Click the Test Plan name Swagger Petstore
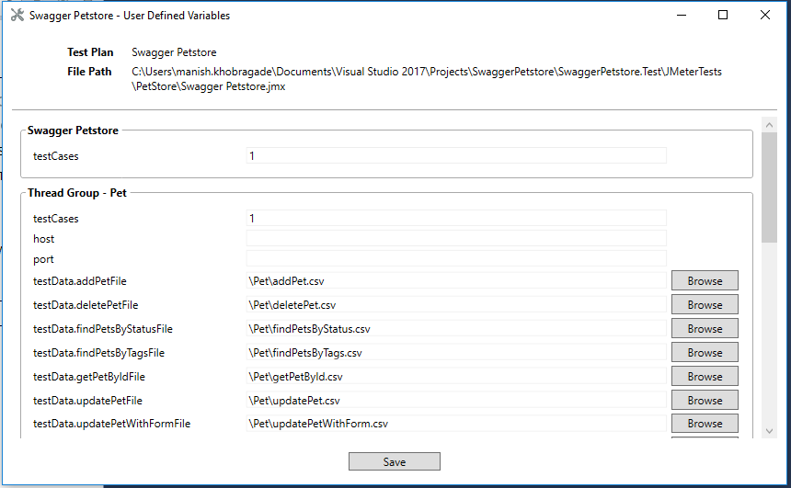Viewport: 791px width, 488px height. pos(174,52)
